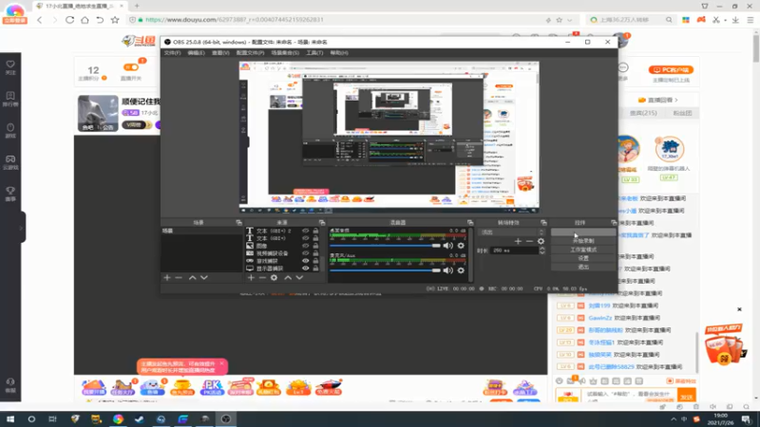Toggle visibility of the first text (GDI+) 2 source

[x=305, y=231]
